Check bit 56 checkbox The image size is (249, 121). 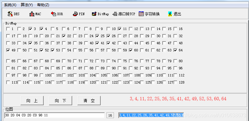86,50
